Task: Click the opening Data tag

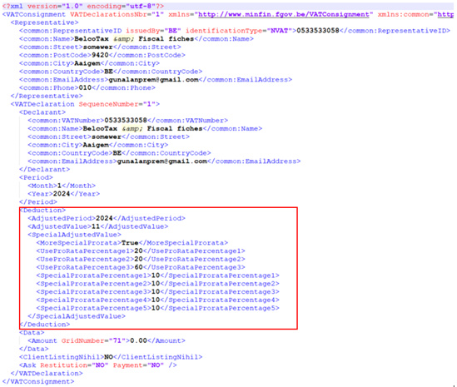Action: (32, 333)
